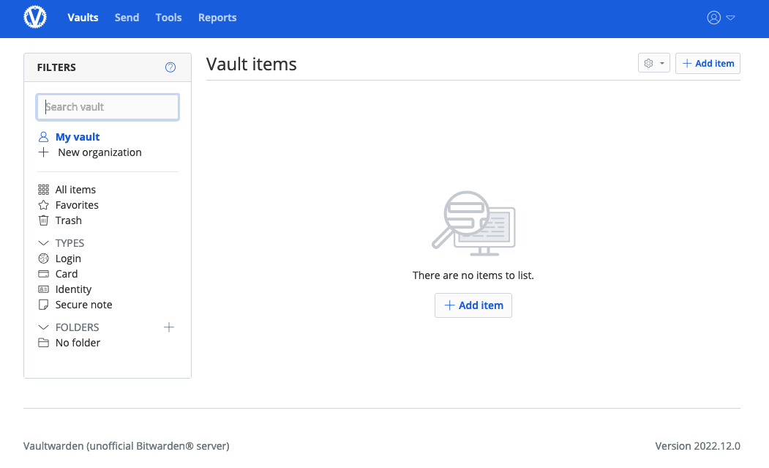
Task: Open the filters help question-mark icon
Action: click(170, 67)
